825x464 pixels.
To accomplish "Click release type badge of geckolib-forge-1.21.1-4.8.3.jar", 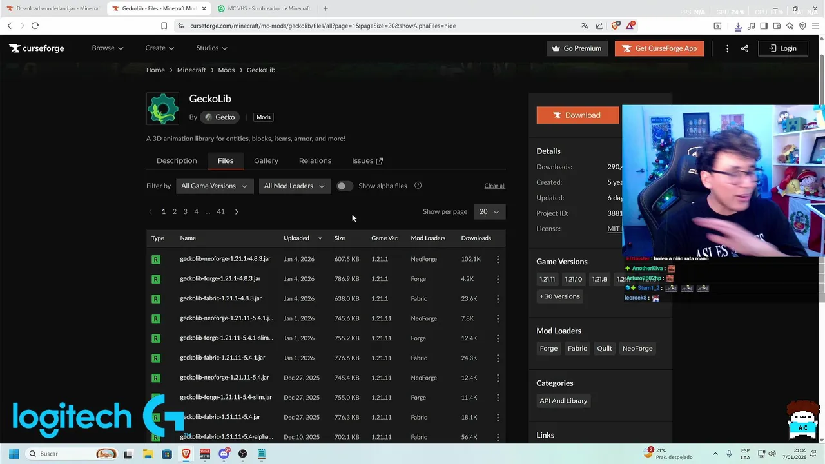I will (x=155, y=279).
